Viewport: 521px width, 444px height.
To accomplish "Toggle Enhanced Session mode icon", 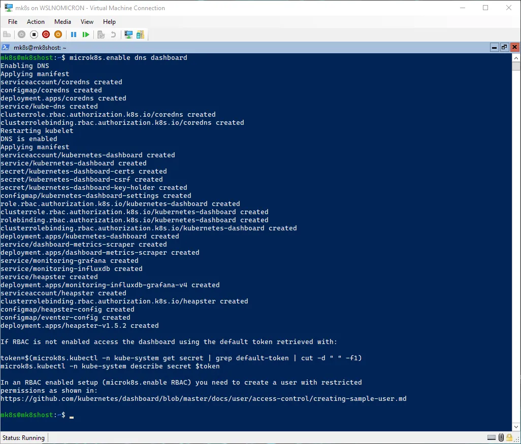I will point(128,35).
